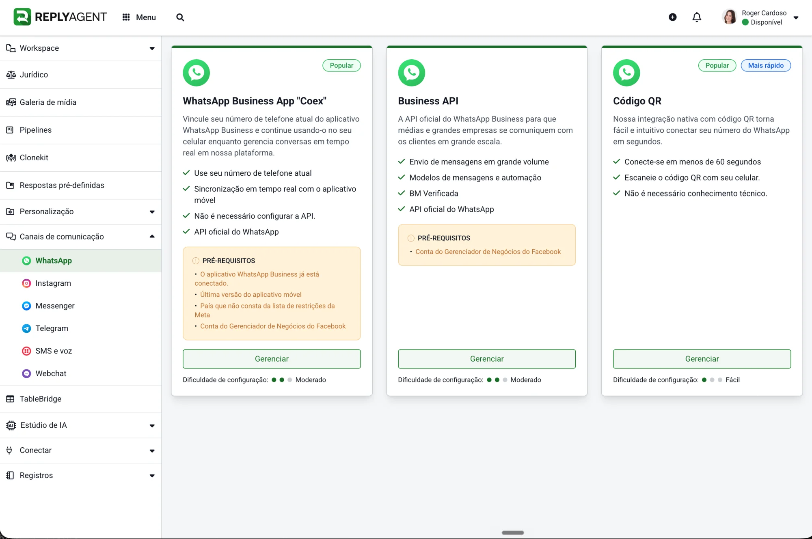812x539 pixels.
Task: Click the Webchat channel icon
Action: (26, 374)
